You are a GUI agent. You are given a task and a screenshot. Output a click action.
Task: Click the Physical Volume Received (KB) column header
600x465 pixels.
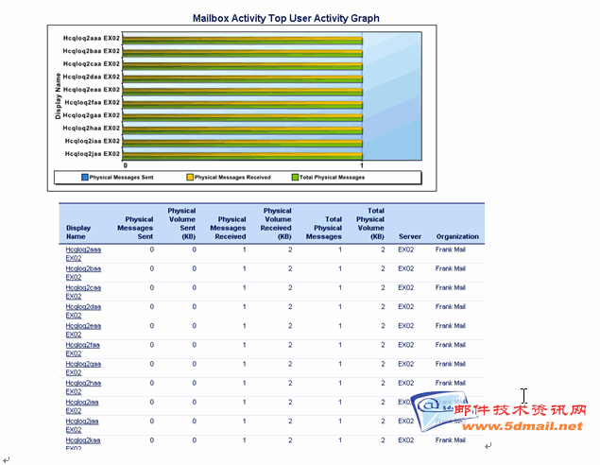(276, 224)
